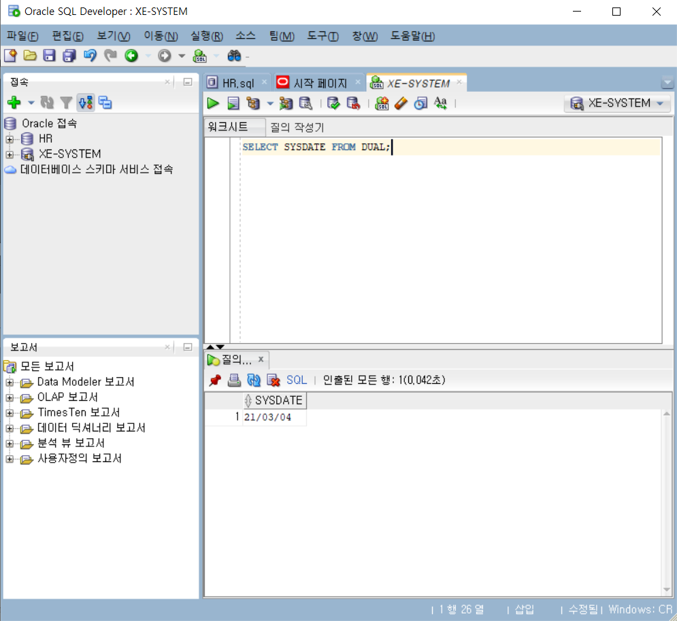The width and height of the screenshot is (677, 621).
Task: Expand the HR connection node
Action: coord(10,139)
